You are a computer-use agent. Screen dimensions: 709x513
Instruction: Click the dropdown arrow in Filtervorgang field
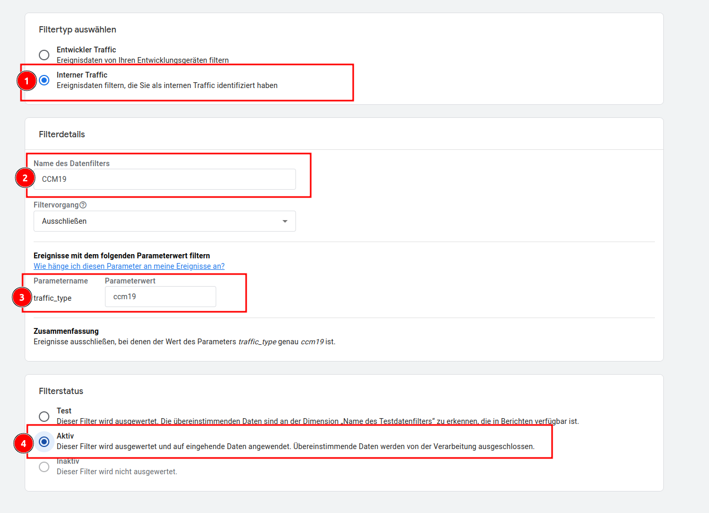tap(285, 221)
